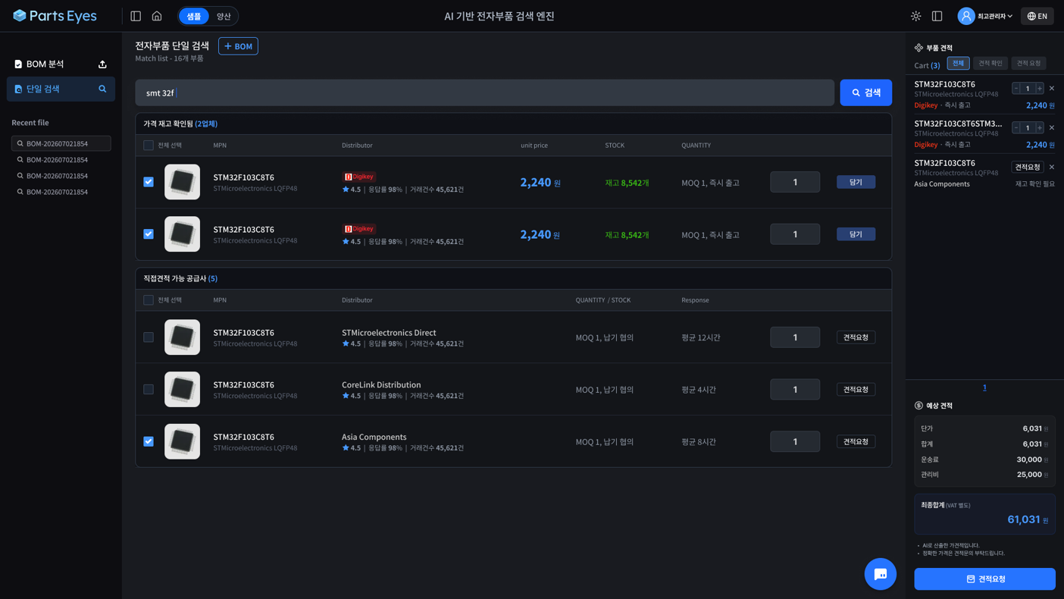This screenshot has width=1064, height=599.
Task: Toggle the left sidebar panel icon
Action: (136, 16)
